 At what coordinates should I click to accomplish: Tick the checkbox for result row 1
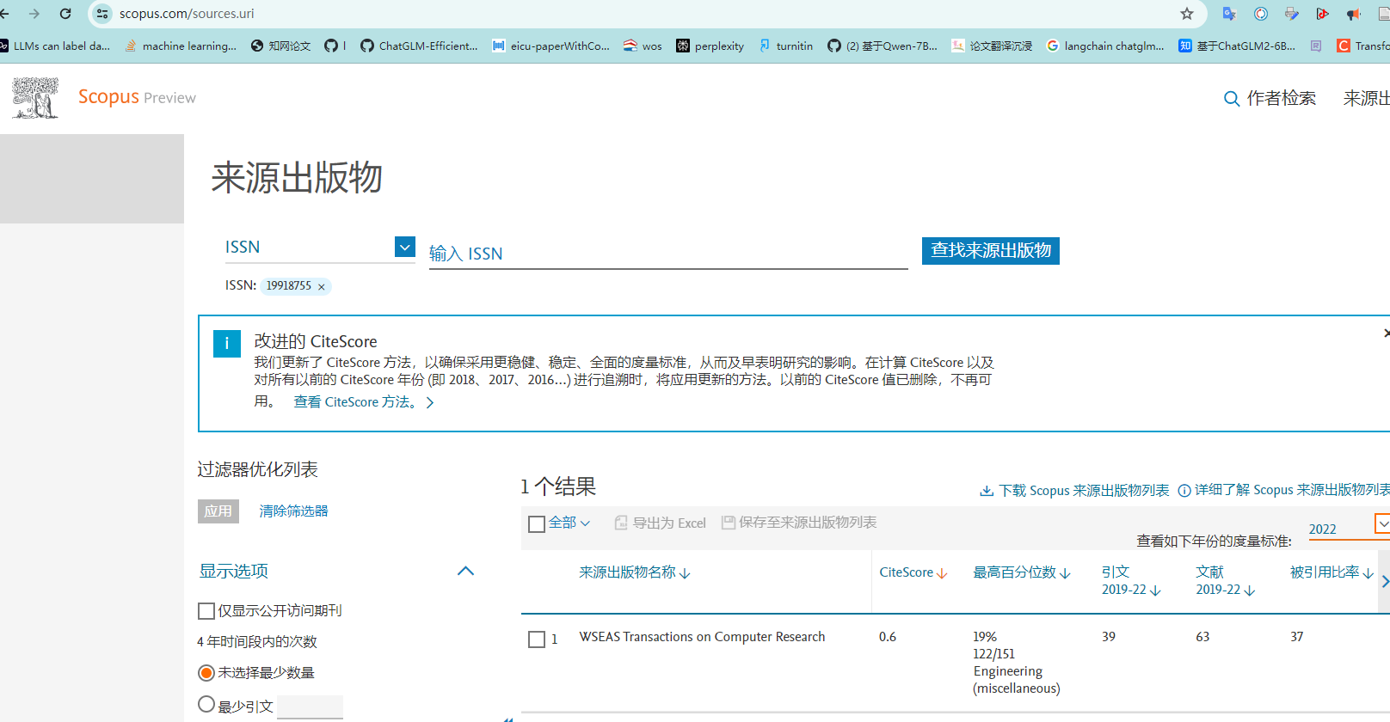pyautogui.click(x=537, y=639)
